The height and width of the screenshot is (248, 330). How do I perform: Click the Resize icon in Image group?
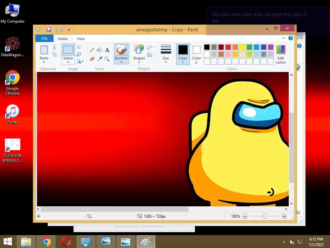click(x=79, y=54)
